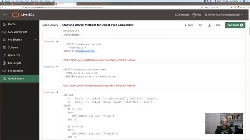Download the script with download icon
Viewport: 250px width, 140px height.
click(209, 25)
